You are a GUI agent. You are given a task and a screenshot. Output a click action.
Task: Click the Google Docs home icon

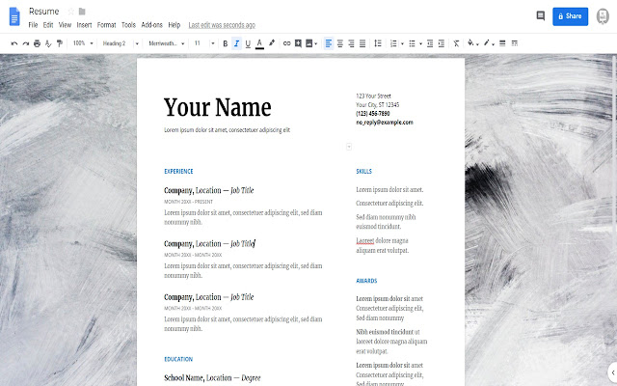tap(14, 16)
